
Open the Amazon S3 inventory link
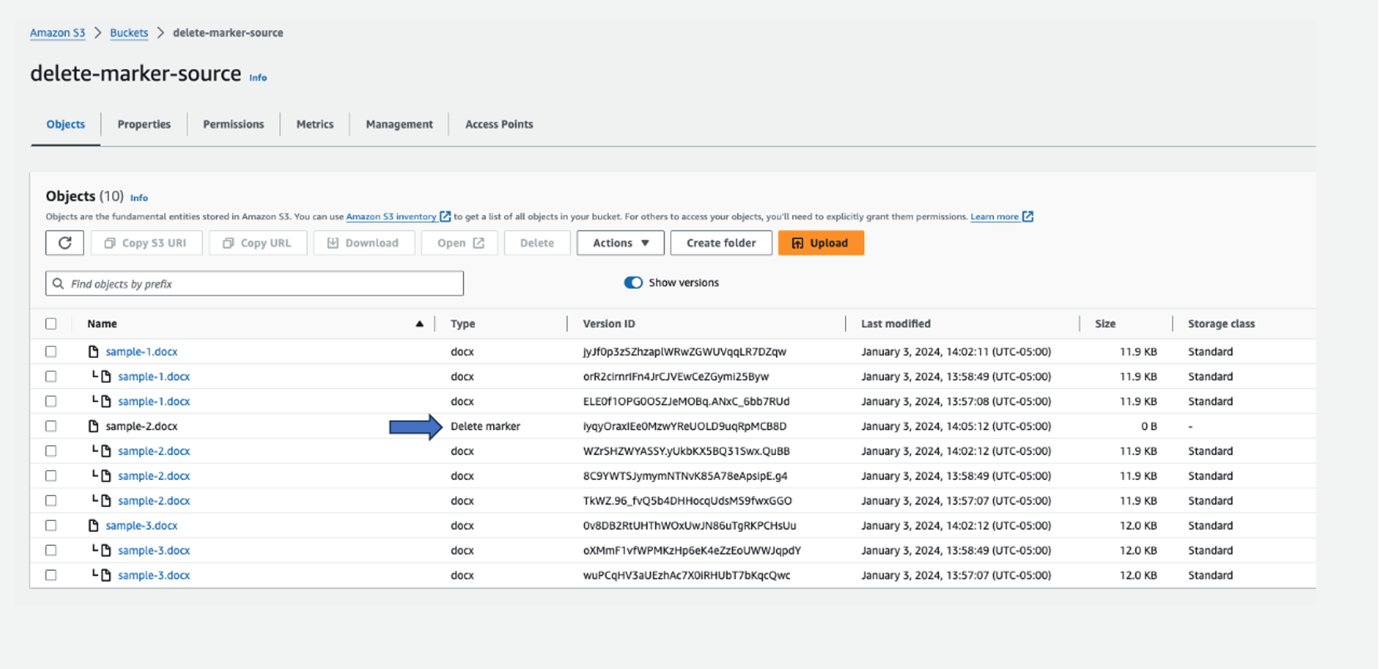click(x=398, y=216)
